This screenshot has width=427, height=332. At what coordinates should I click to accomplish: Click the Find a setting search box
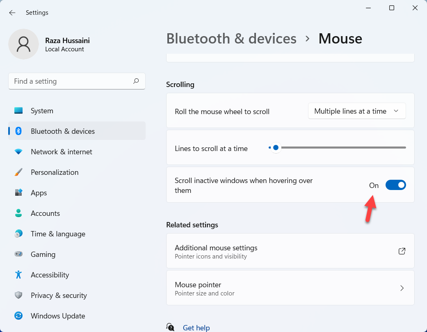click(x=70, y=81)
